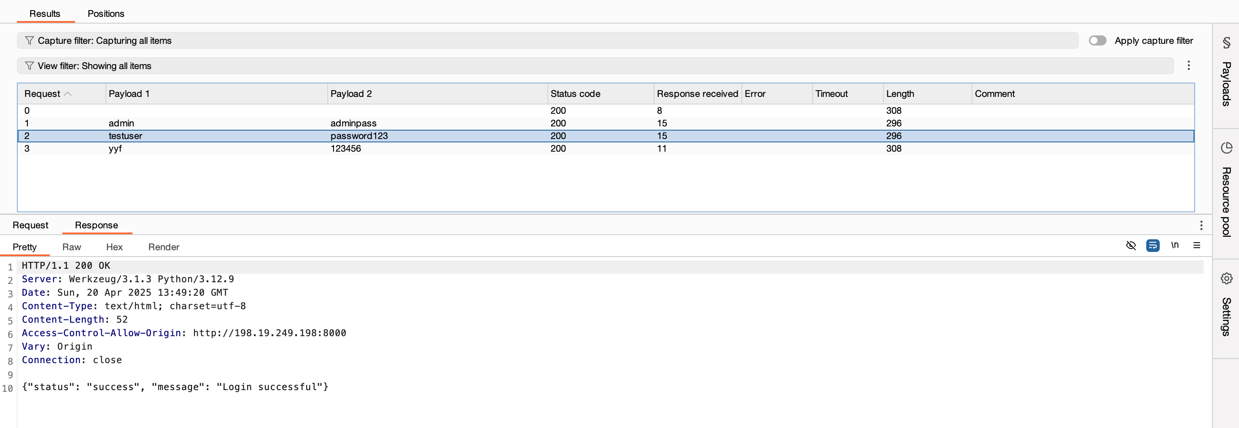Click the Error column header
The image size is (1239, 428).
click(x=777, y=94)
